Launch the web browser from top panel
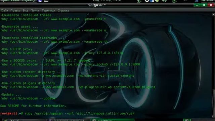 tap(40, 1)
